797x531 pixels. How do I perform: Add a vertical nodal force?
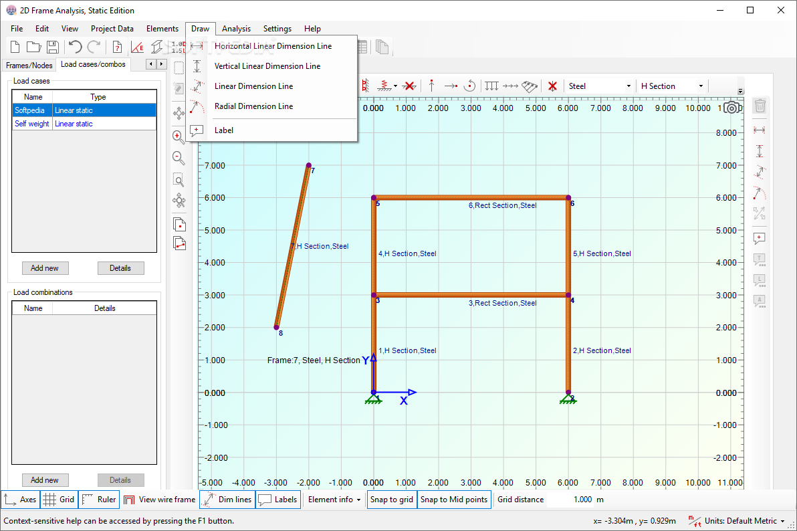click(x=431, y=86)
